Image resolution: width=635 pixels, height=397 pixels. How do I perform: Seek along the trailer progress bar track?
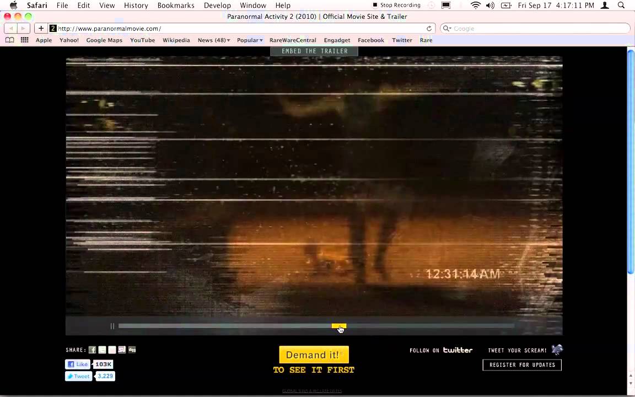[316, 326]
